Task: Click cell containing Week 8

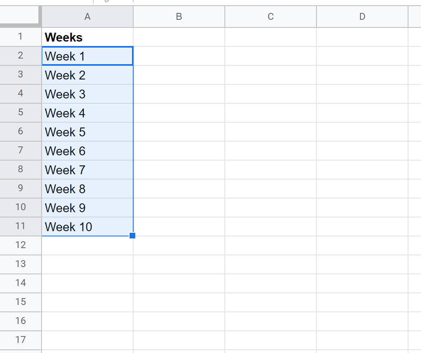Action: 88,189
